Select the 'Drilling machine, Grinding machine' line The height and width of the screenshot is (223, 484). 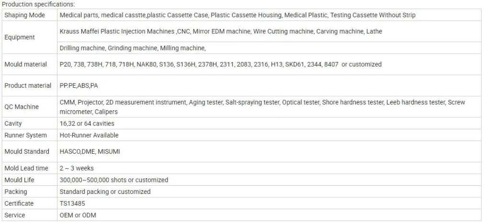pos(133,48)
